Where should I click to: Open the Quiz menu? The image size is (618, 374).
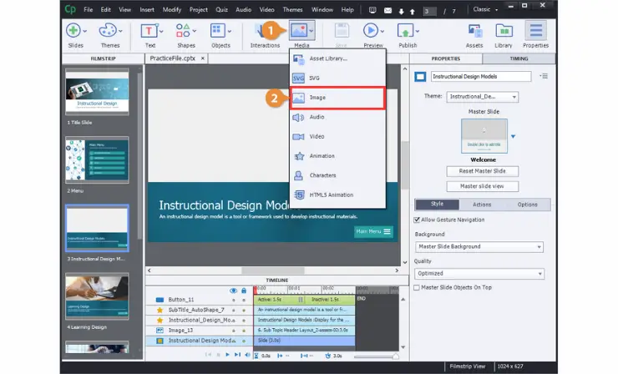[221, 9]
